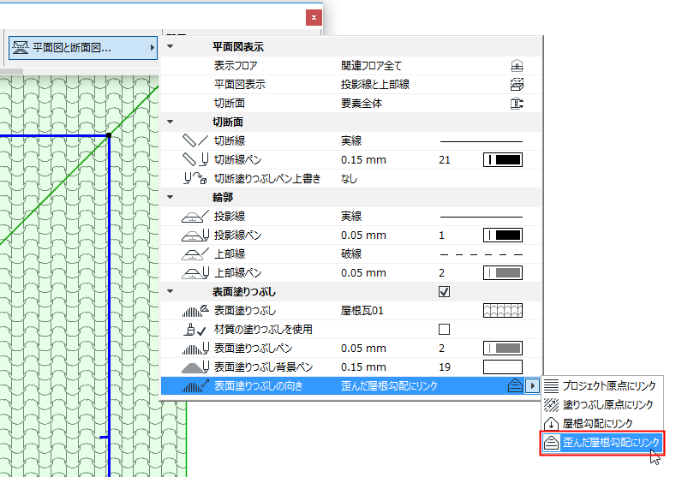Click the なし value for fill pen override

click(349, 178)
